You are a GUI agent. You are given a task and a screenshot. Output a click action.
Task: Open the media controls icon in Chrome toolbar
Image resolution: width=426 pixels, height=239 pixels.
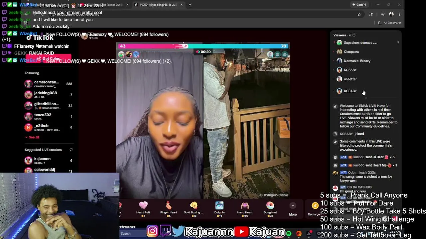pos(383,14)
